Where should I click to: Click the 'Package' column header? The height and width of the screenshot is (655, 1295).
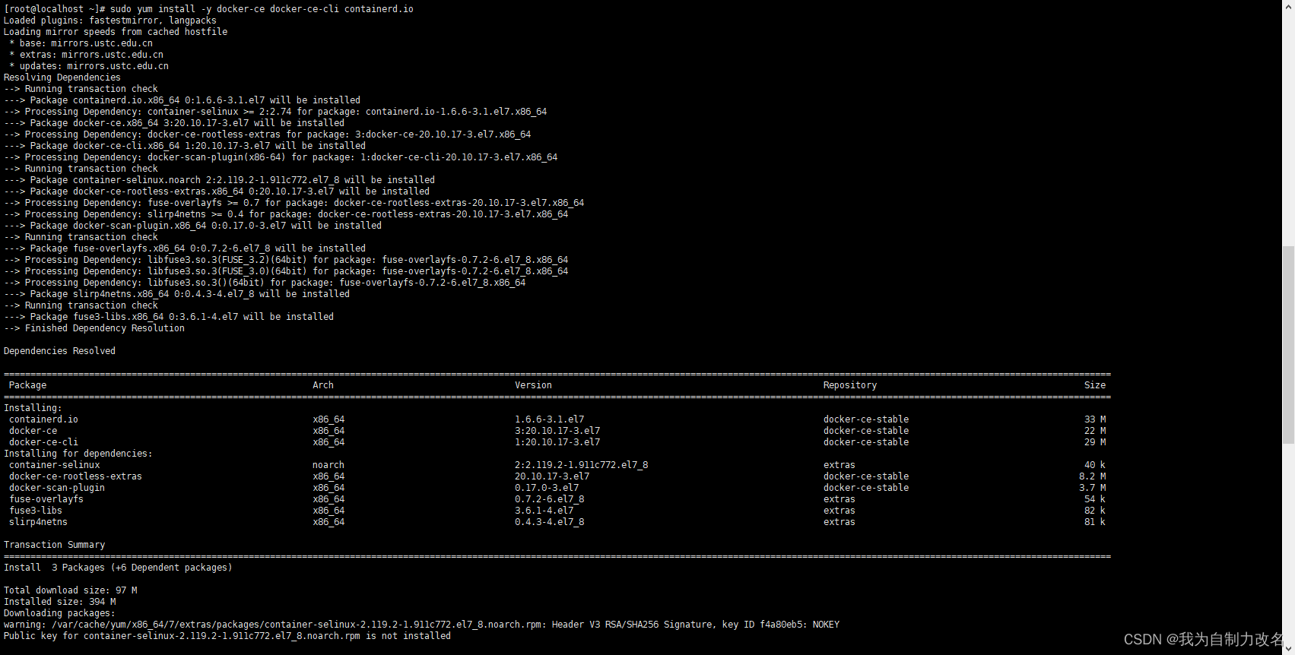(x=27, y=385)
